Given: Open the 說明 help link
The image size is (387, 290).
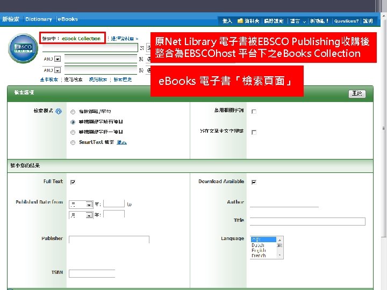Looking at the screenshot, I should (368, 21).
